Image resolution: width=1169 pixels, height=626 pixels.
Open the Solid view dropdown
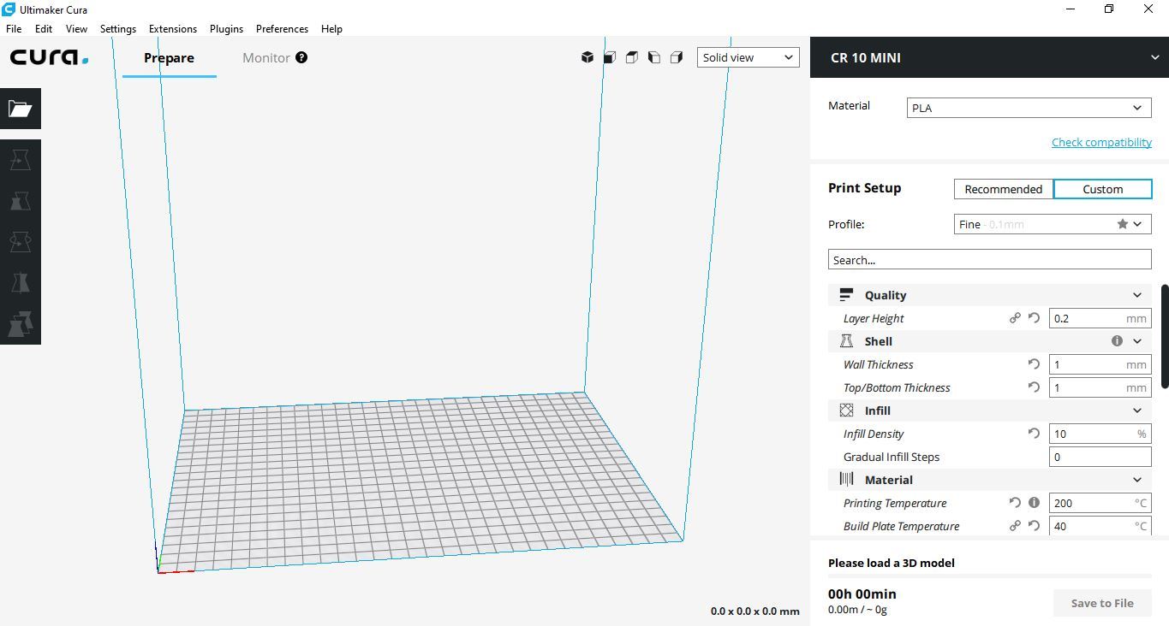(747, 56)
